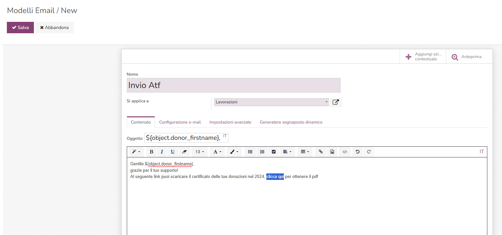Remove formatting with the eraser icon
Screen dimensions: 502x235
[184, 152]
